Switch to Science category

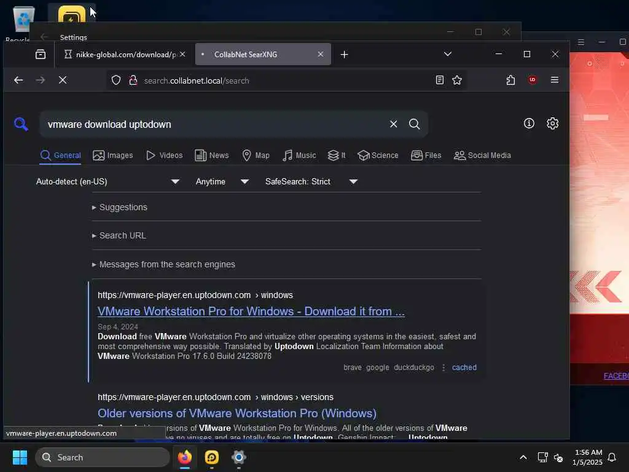tap(378, 155)
